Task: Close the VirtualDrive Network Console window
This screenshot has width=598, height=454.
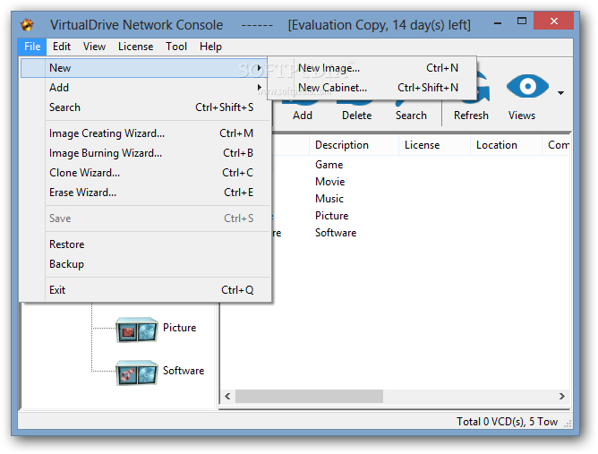Action: (554, 21)
